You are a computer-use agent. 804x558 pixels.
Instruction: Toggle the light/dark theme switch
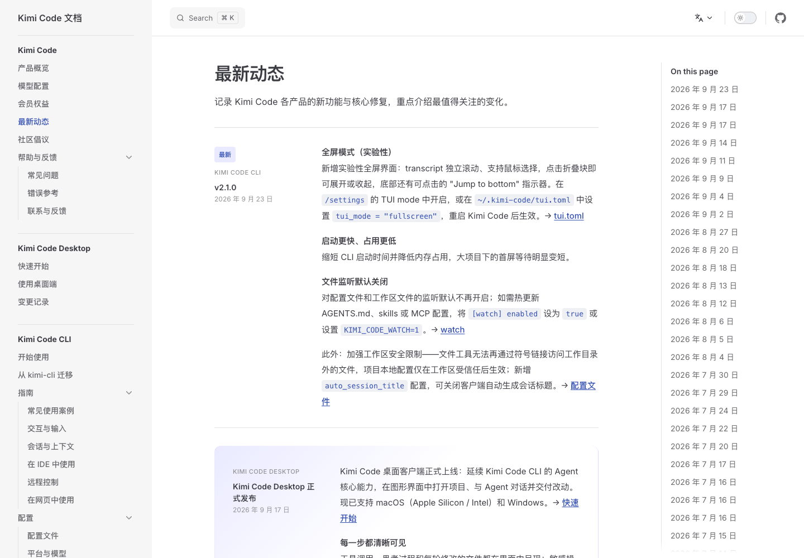tap(745, 18)
